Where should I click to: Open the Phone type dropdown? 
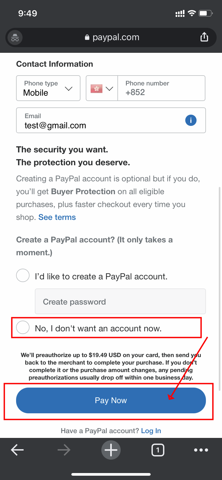pyautogui.click(x=48, y=88)
